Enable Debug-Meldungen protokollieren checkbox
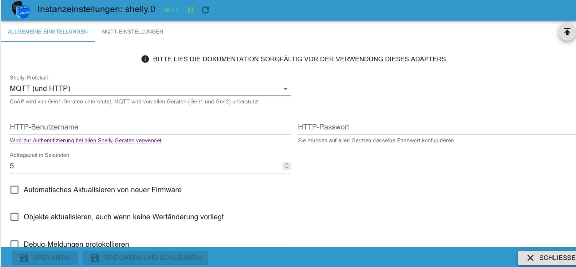The image size is (576, 267). click(x=14, y=244)
